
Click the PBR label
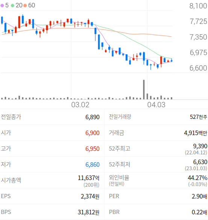114,212
